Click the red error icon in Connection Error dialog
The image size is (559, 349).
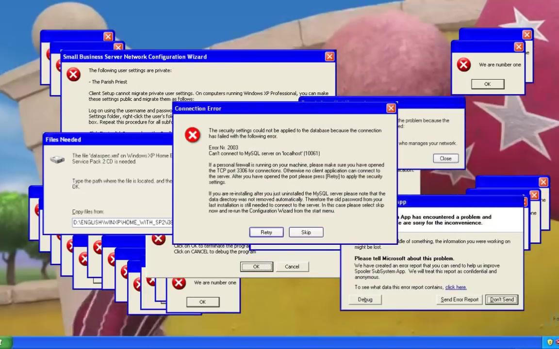pyautogui.click(x=193, y=135)
